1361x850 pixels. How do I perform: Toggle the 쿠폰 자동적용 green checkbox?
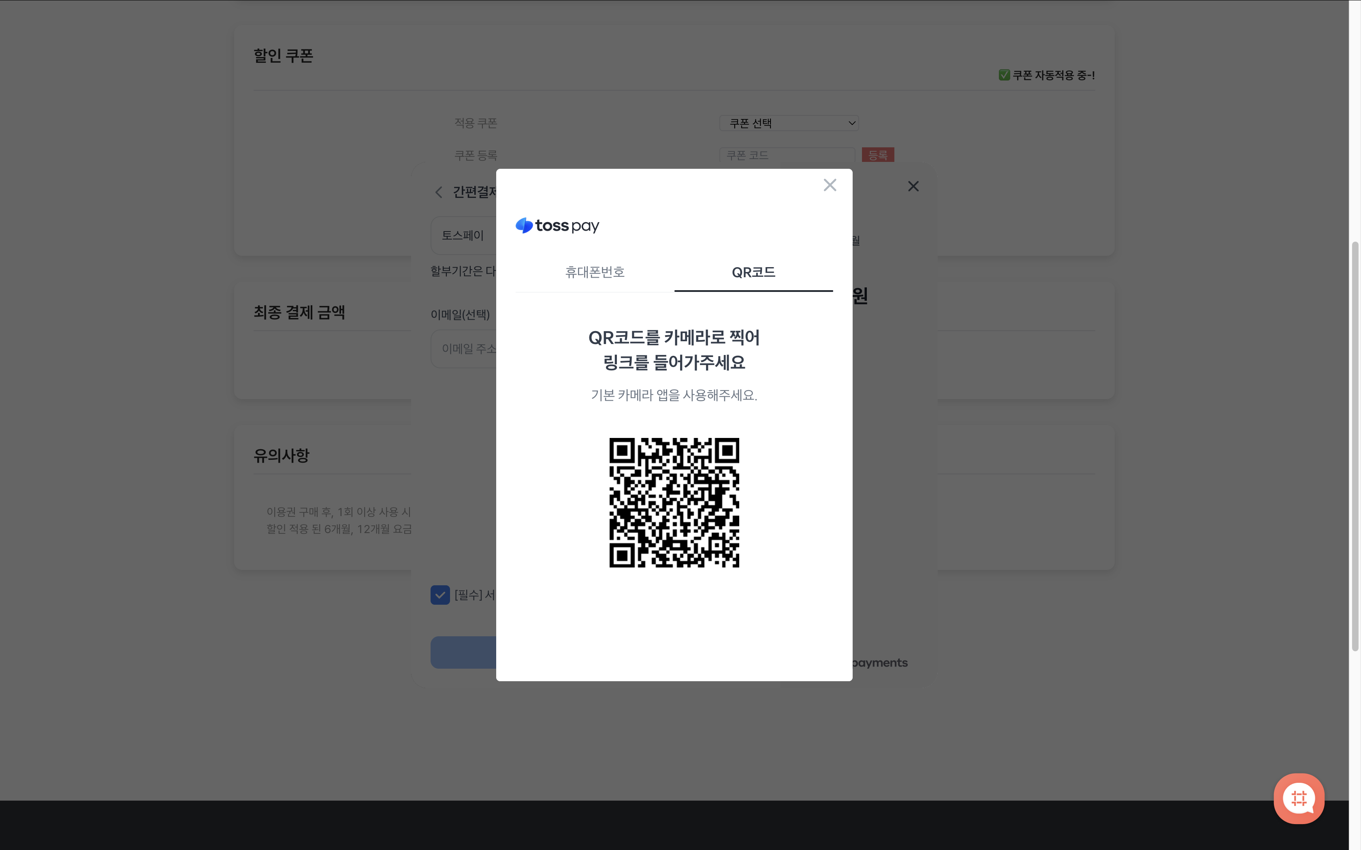(x=1004, y=75)
